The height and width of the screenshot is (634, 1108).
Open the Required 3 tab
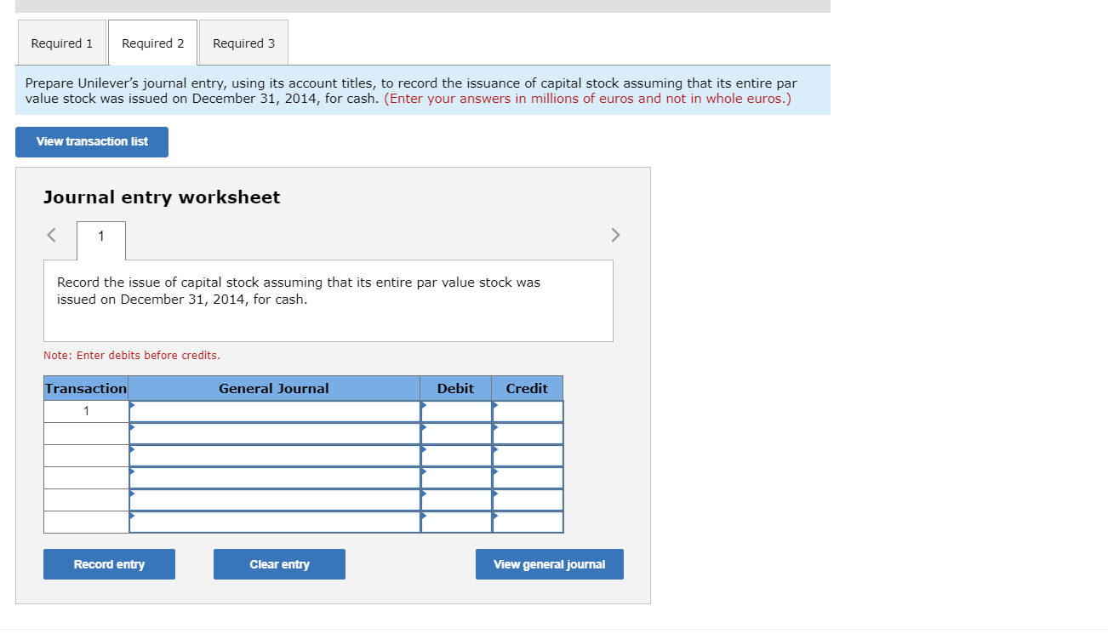pyautogui.click(x=243, y=43)
